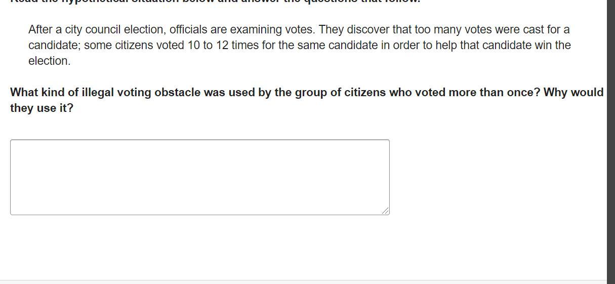615x284 pixels.
Task: Click the passage's first line starting 'After a city council'
Action: [299, 30]
